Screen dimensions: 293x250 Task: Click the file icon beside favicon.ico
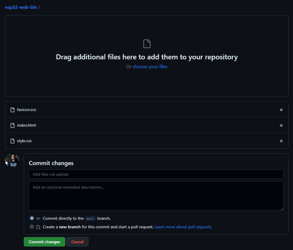pos(13,110)
